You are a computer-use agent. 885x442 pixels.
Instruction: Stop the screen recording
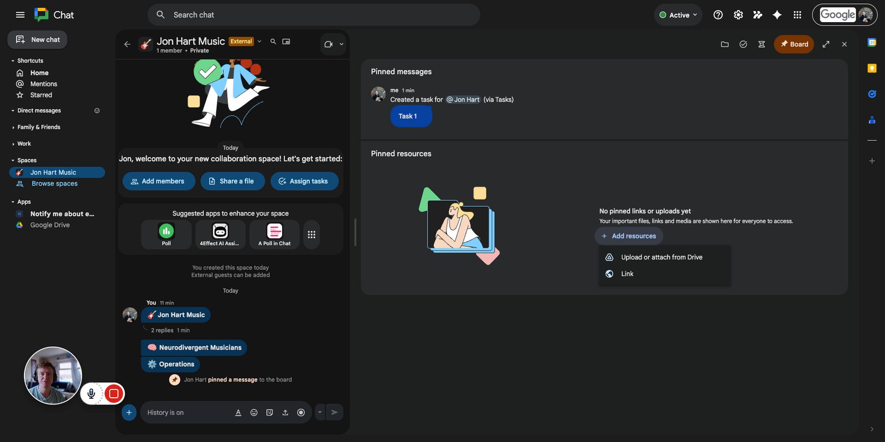pos(114,393)
